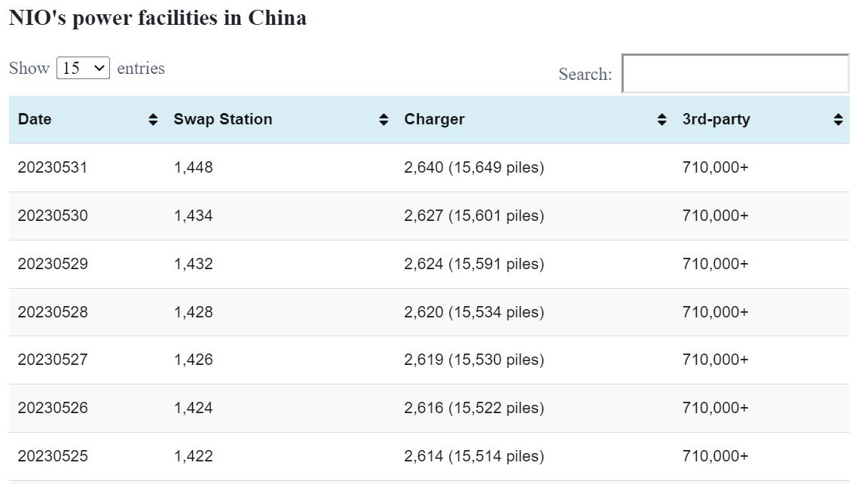Viewport: 855px width, 484px height.
Task: Click the 2,614 (15,514 piles) cell
Action: [474, 456]
